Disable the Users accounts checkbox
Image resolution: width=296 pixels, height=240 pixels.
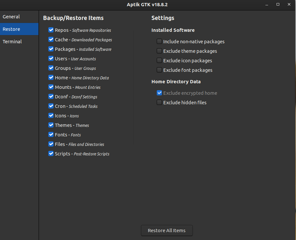tap(51, 59)
